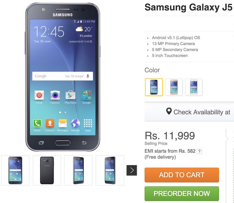Show next thumbnails with the arrow button

pos(132,170)
